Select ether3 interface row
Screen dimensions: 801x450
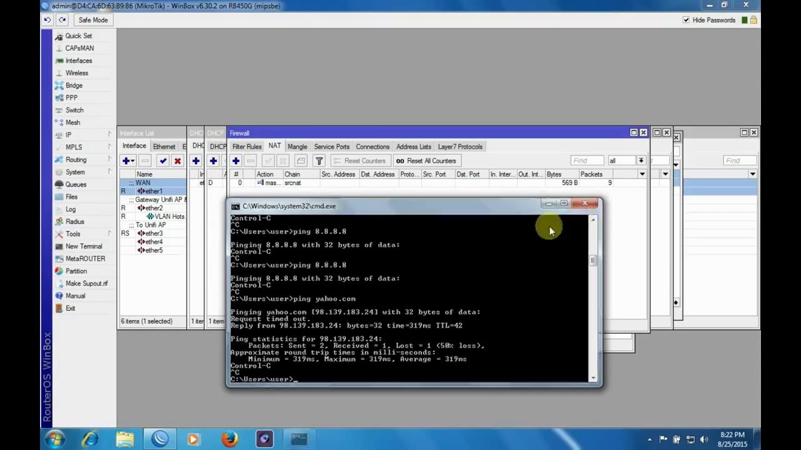[153, 234]
